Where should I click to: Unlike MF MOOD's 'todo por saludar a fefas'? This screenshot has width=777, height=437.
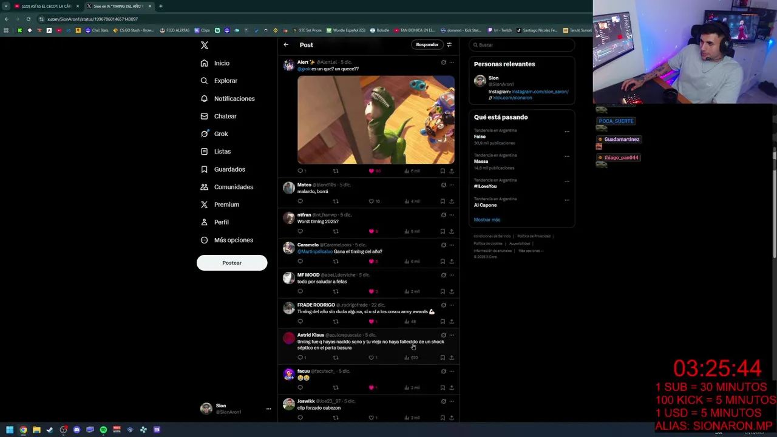pyautogui.click(x=372, y=291)
